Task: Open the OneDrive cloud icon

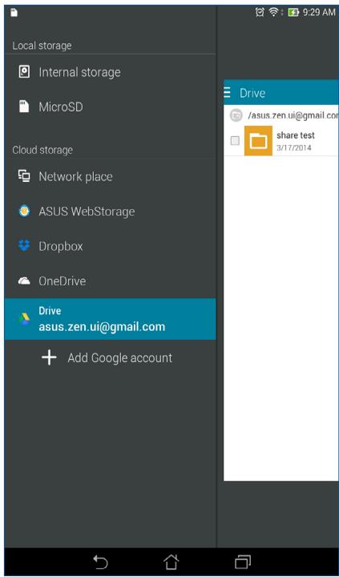Action: tap(24, 281)
